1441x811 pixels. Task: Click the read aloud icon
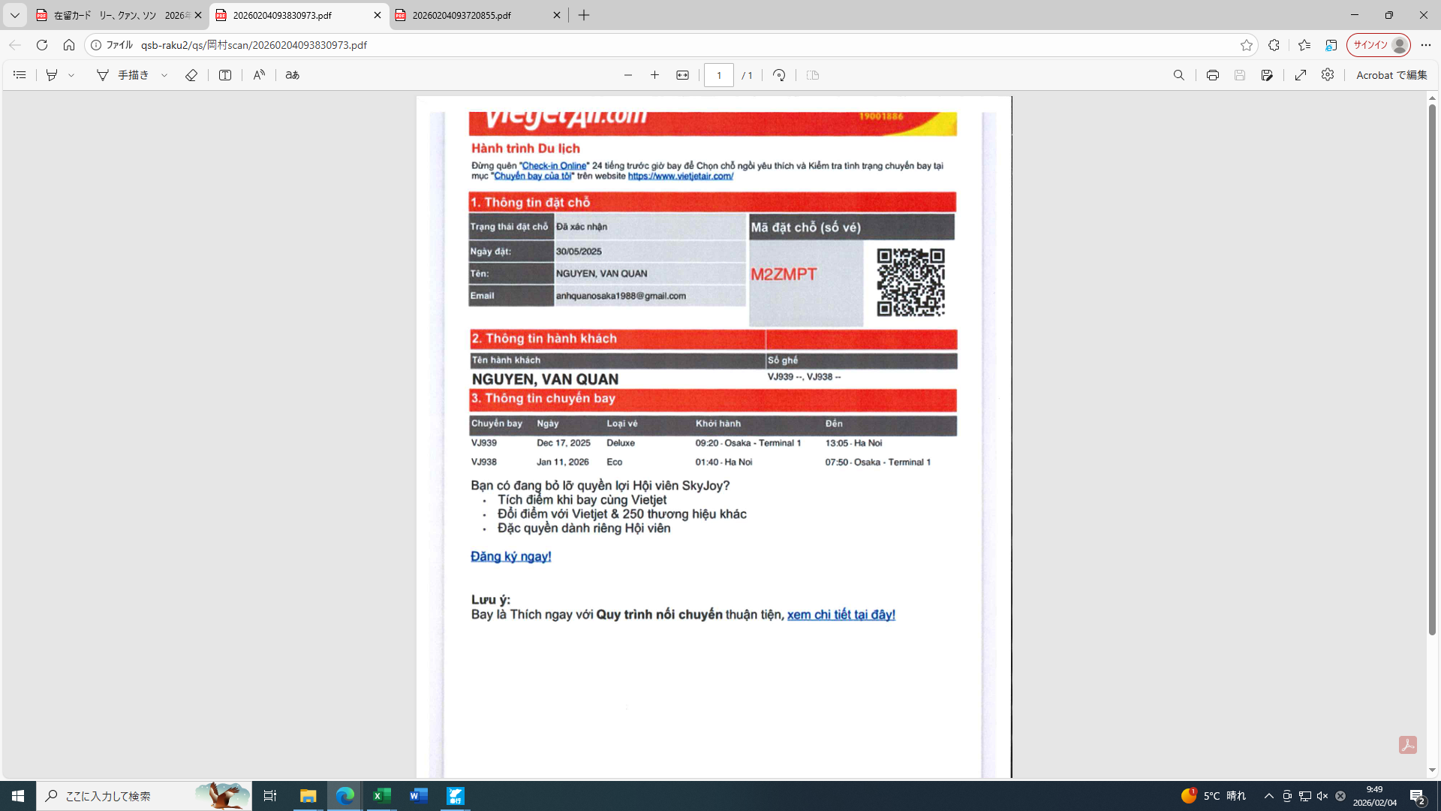(x=259, y=75)
